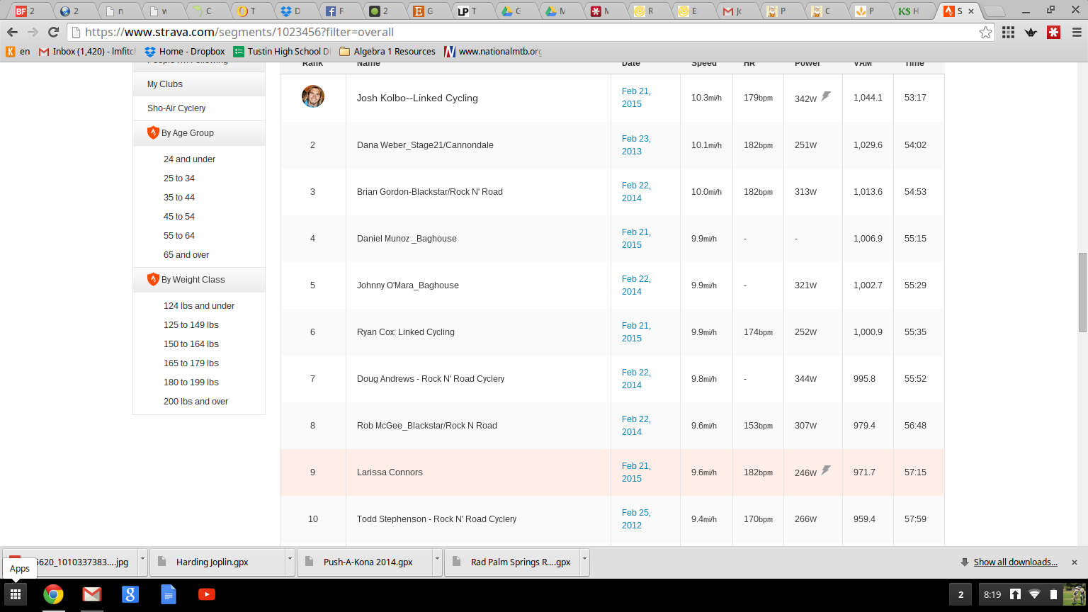Filter by 24 and under age group
Screen dimensions: 1088x612
click(189, 159)
